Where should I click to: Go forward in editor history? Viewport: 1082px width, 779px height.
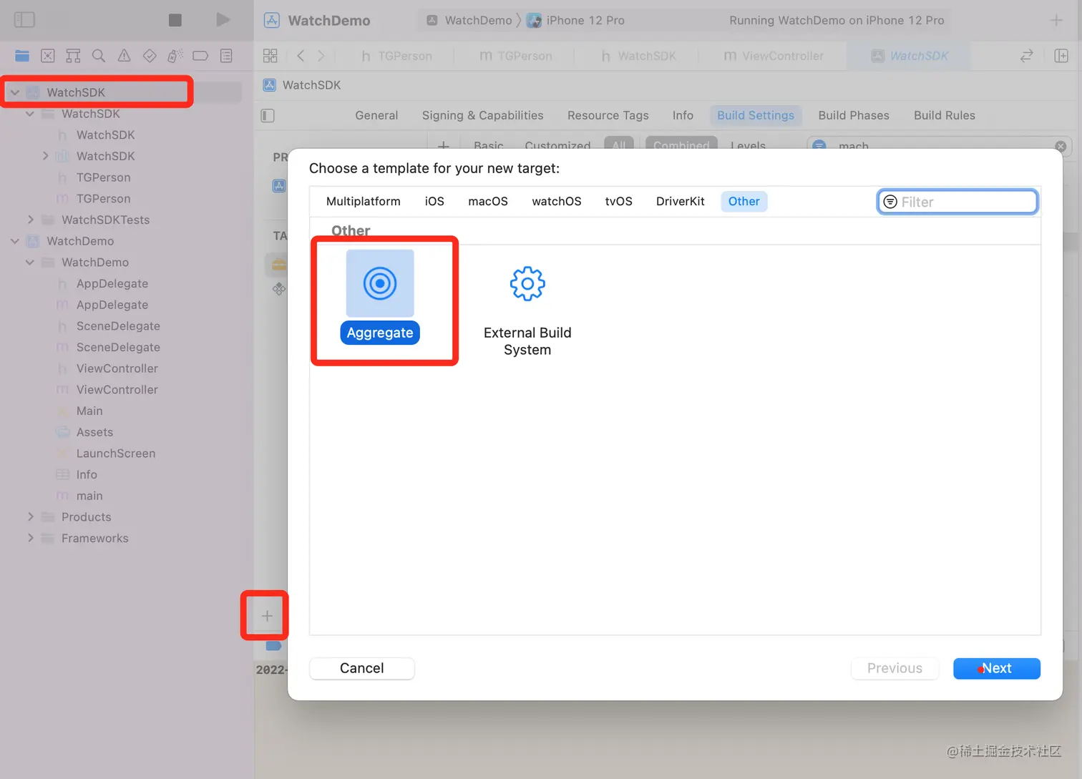321,56
